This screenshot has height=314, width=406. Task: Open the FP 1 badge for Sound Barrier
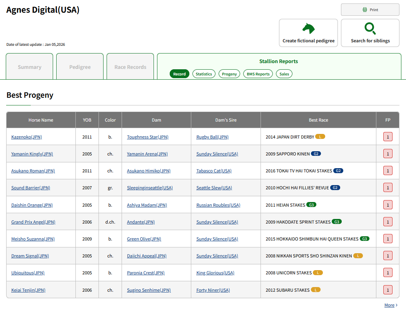tap(388, 188)
